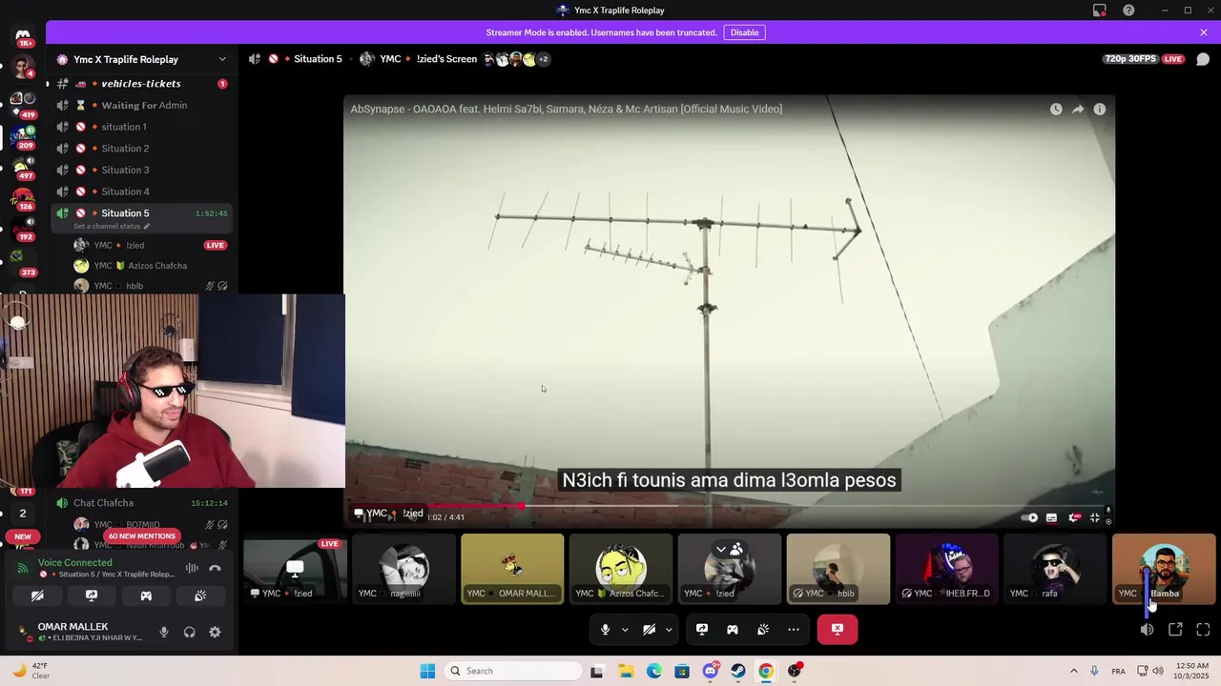Open vehicles-tickets channel

coord(141,84)
